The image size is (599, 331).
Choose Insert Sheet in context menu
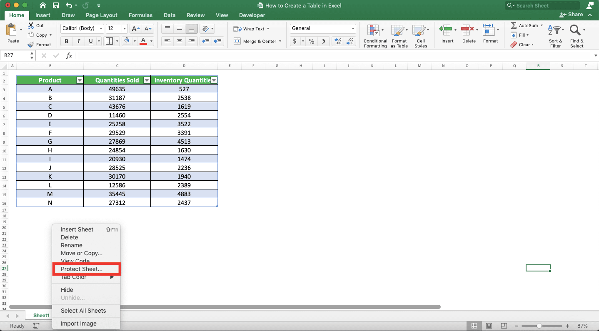(77, 229)
